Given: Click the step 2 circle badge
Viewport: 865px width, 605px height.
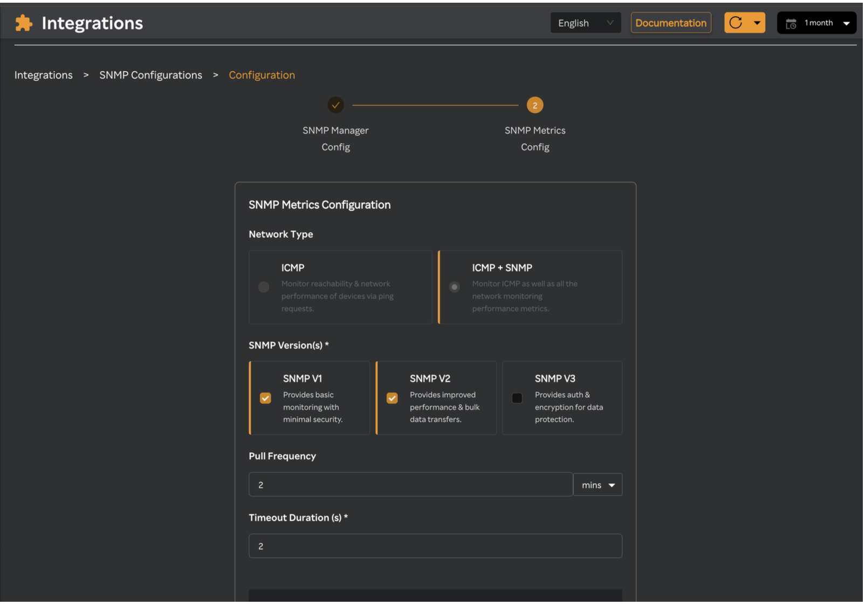Looking at the screenshot, I should point(534,105).
